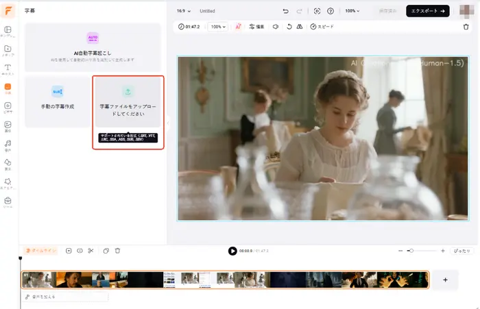
Task: Flip the clip with mirror icon
Action: click(300, 27)
